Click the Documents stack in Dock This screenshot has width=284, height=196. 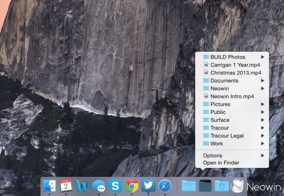pos(189,186)
